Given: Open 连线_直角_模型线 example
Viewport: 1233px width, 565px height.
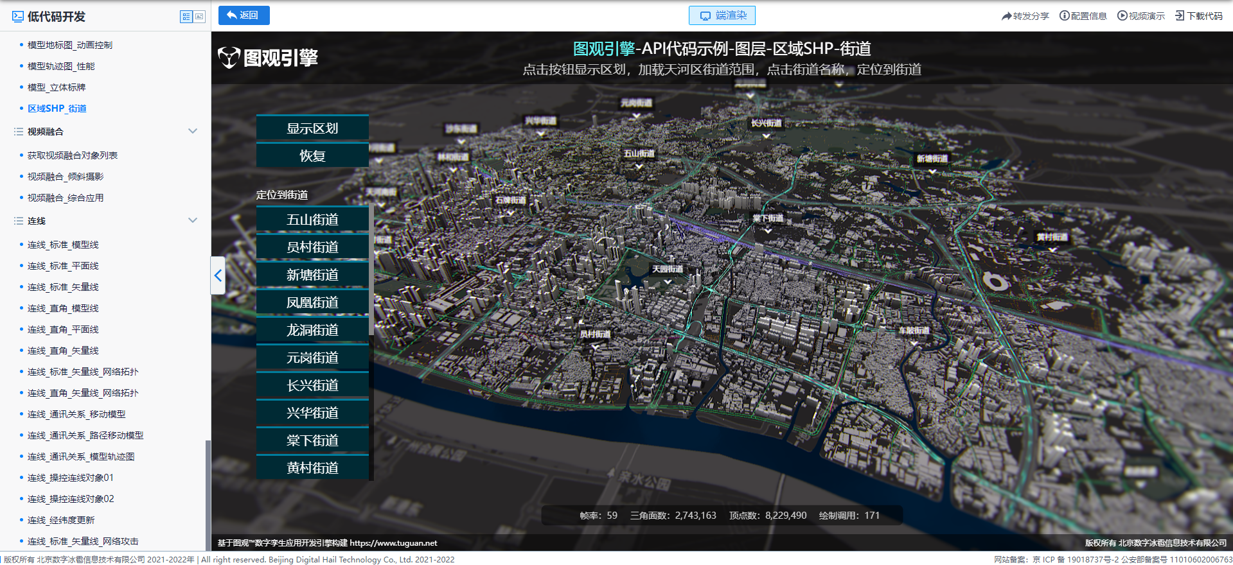Looking at the screenshot, I should click(x=63, y=308).
